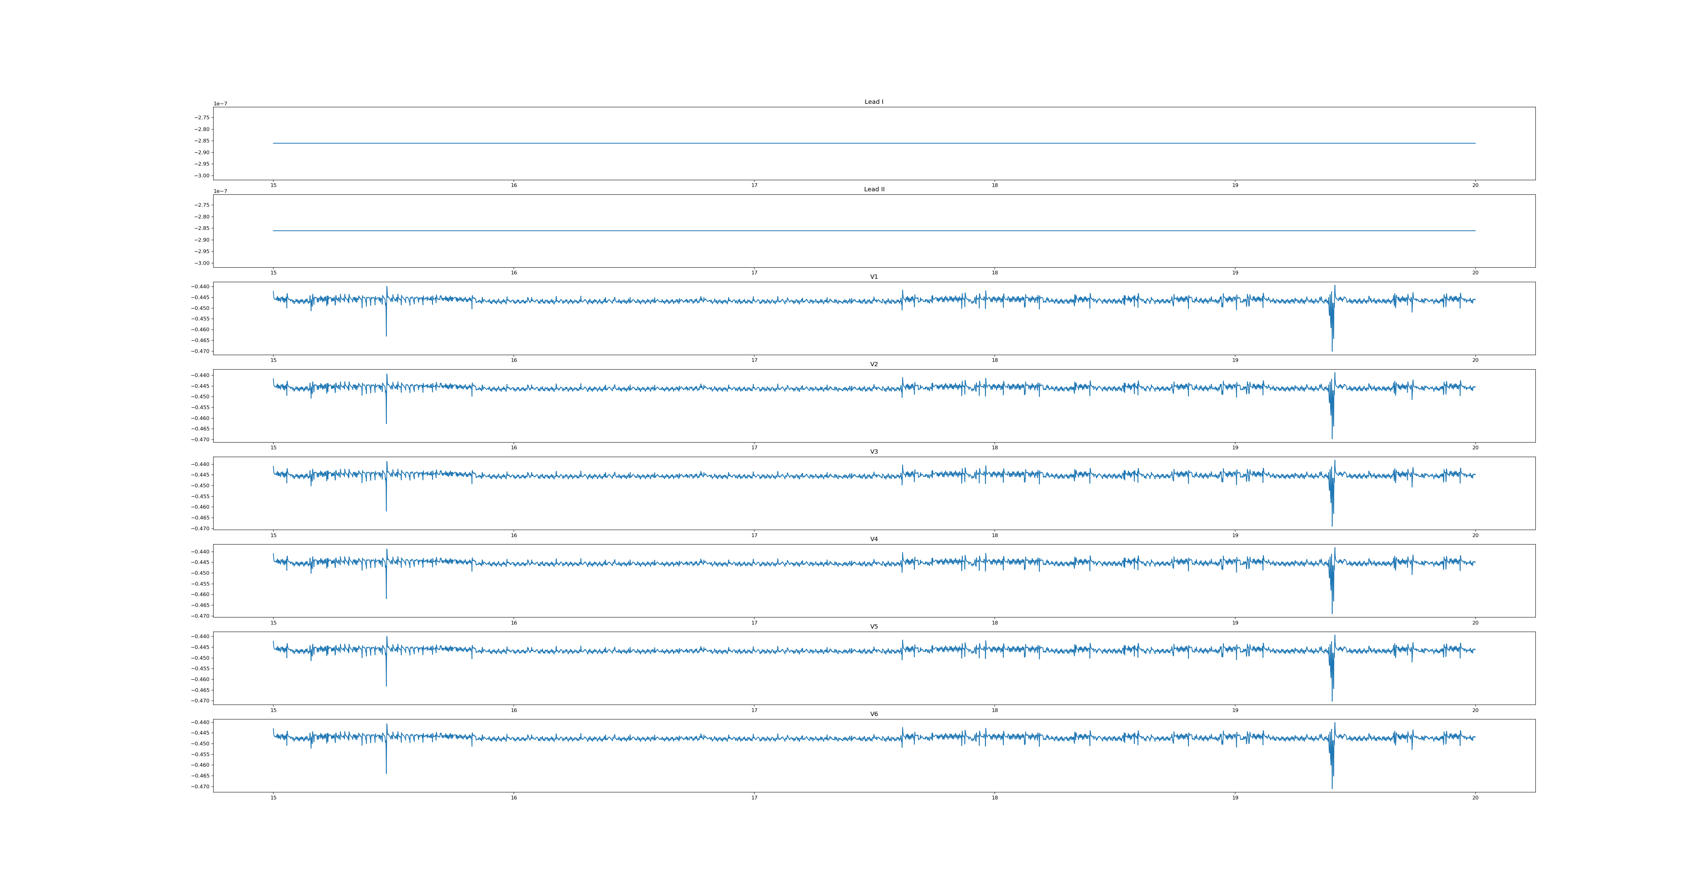Click x-axis tick 20 under Lead I plot
Viewport: 1706px width, 890px height.
(x=1475, y=185)
